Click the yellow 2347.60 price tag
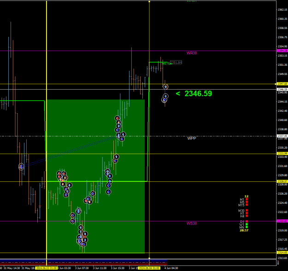Image resolution: width=288 pixels, height=271 pixels. click(282, 84)
